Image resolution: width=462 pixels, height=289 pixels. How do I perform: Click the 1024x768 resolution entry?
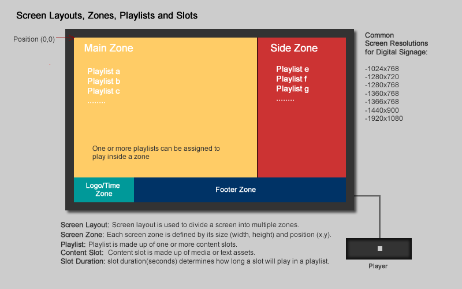[382, 69]
